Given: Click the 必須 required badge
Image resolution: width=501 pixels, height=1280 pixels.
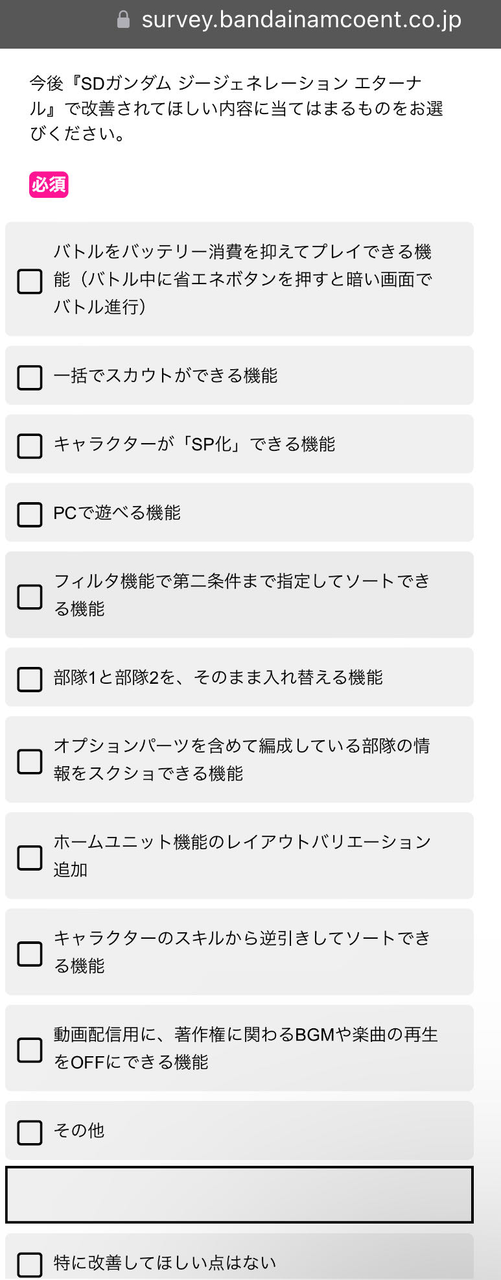Looking at the screenshot, I should coord(49,185).
